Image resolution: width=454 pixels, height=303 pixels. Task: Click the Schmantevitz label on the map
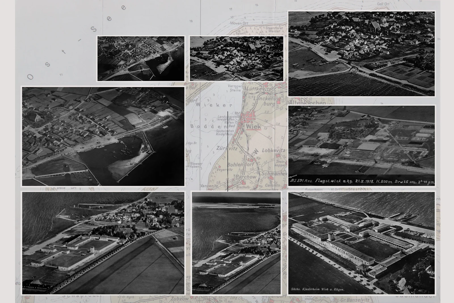(x=274, y=174)
